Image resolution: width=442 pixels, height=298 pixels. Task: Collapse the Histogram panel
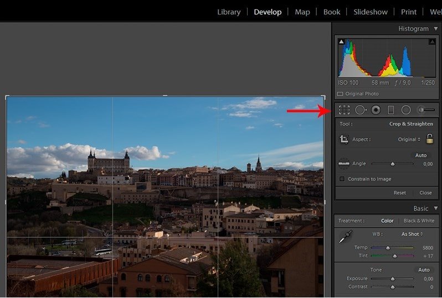click(x=435, y=29)
